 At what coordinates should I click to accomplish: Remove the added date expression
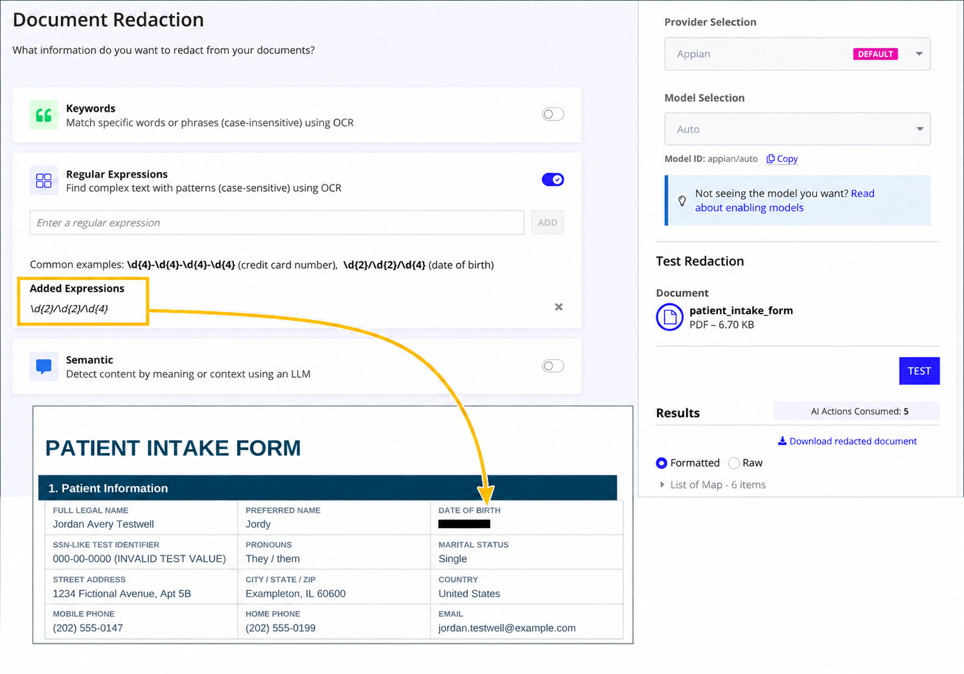tap(558, 307)
